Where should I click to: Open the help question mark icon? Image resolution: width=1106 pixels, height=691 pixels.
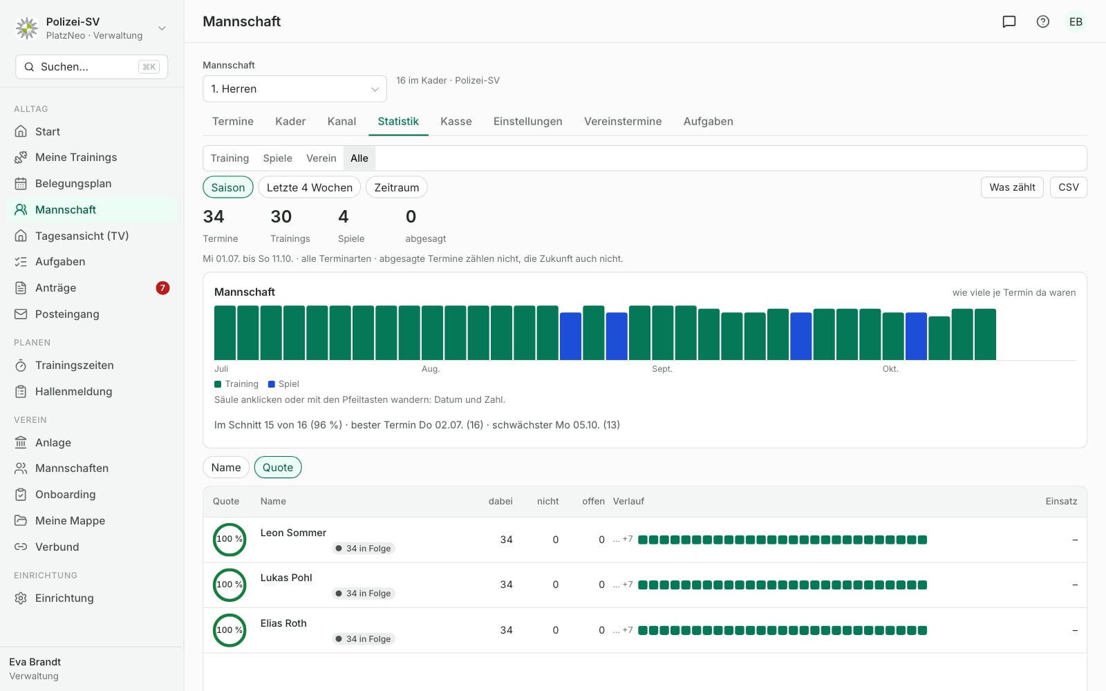[1043, 21]
